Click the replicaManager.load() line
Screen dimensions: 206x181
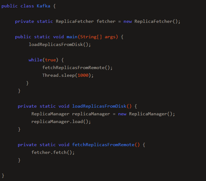pyautogui.click(x=61, y=121)
